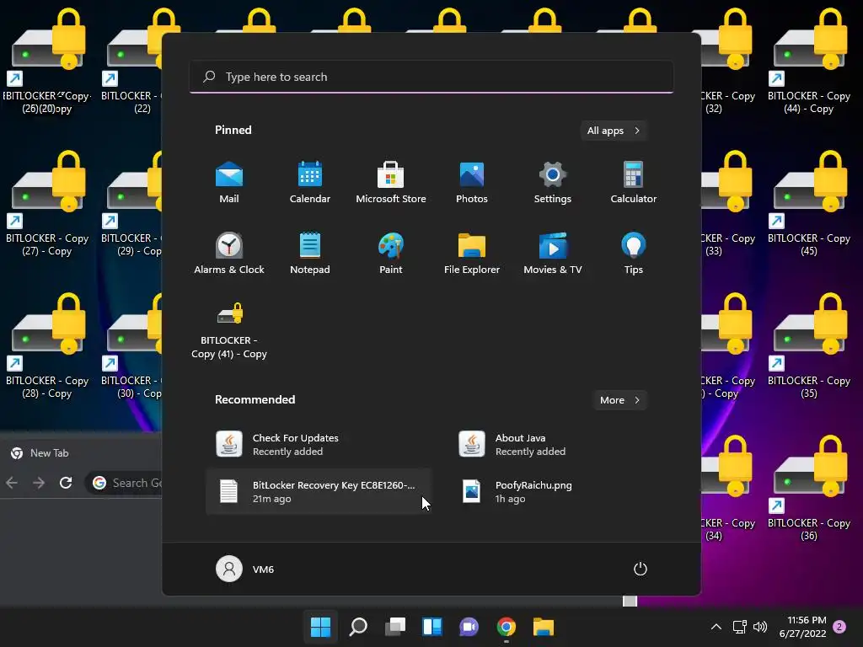The image size is (863, 647).
Task: Select desktop shortcut BITLOCKER - Copy (35)
Action: (809, 347)
